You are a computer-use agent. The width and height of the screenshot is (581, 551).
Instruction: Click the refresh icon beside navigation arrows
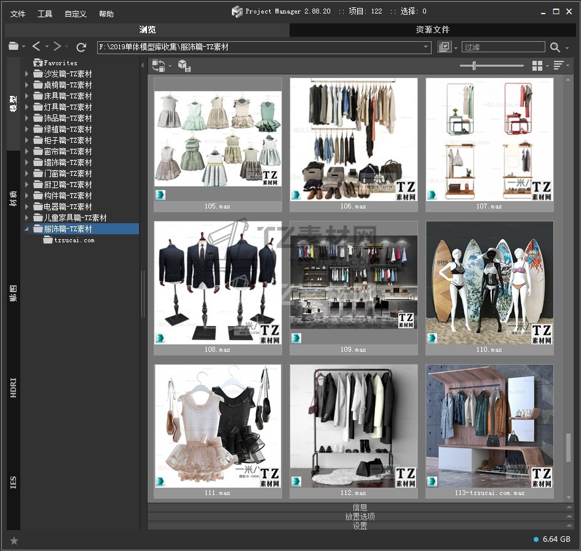pyautogui.click(x=81, y=47)
